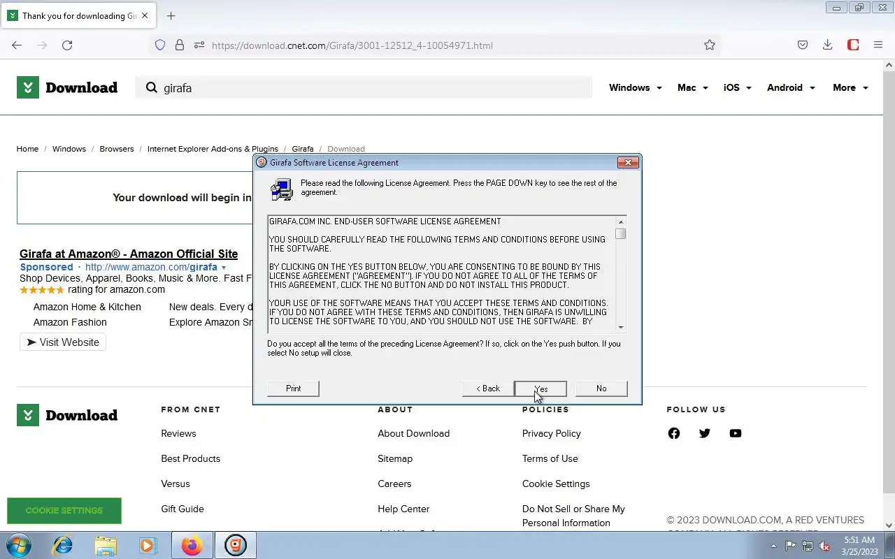Click the green Download logo in header

pyautogui.click(x=67, y=87)
